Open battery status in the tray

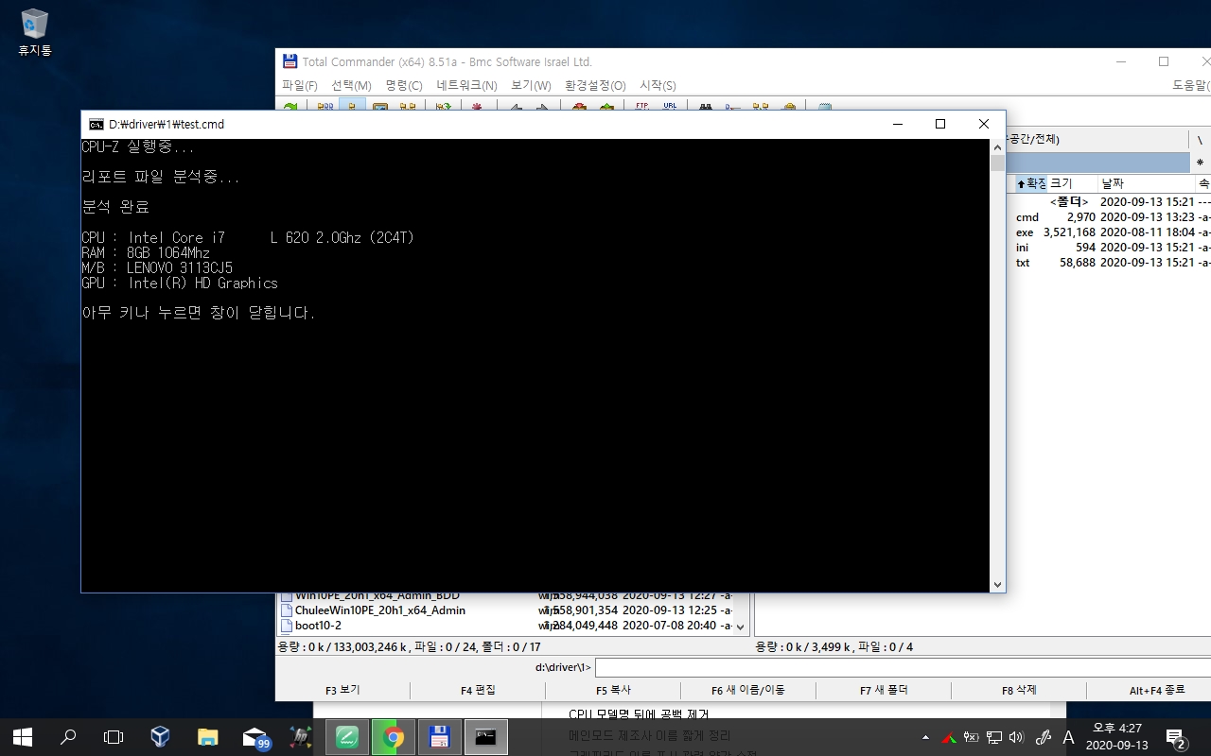pos(972,737)
